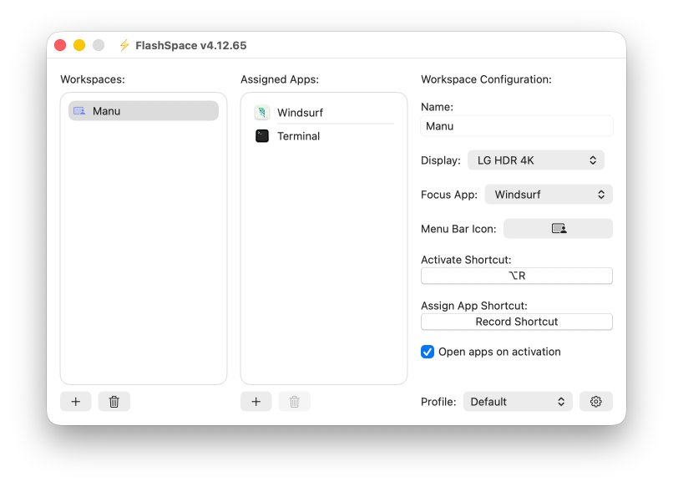Add a new workspace with plus button

tap(75, 402)
